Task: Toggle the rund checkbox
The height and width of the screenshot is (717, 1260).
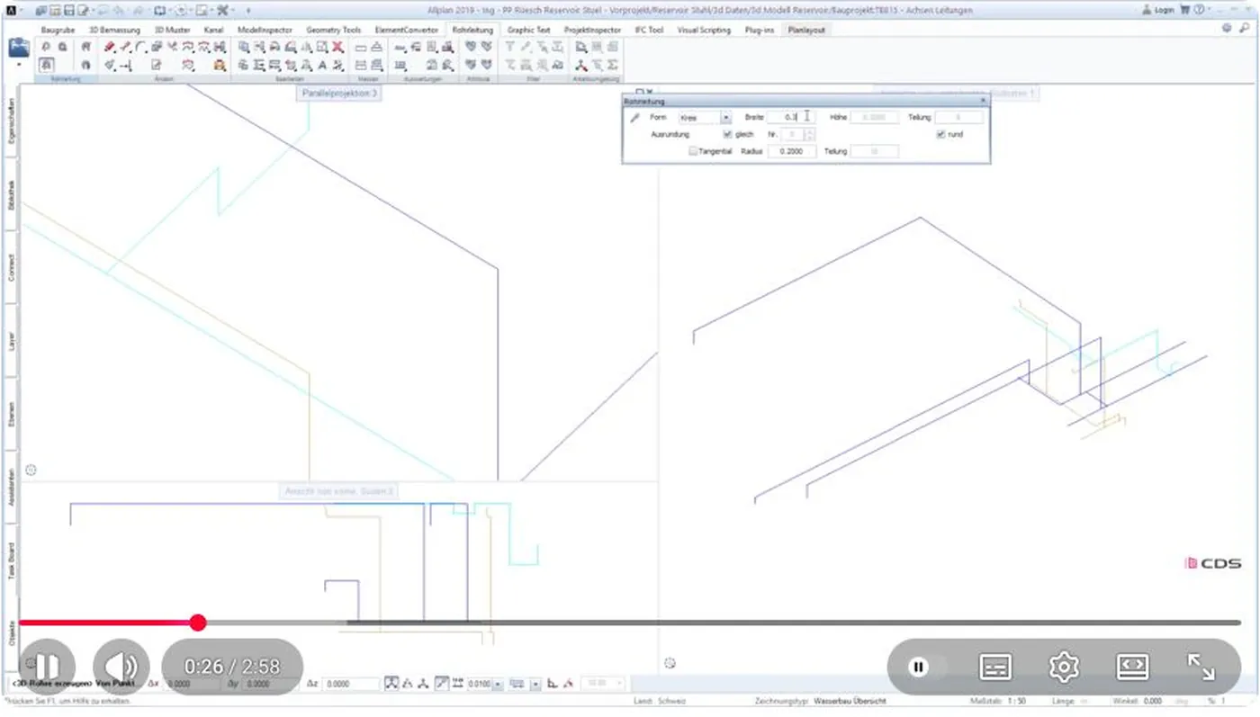Action: (940, 134)
